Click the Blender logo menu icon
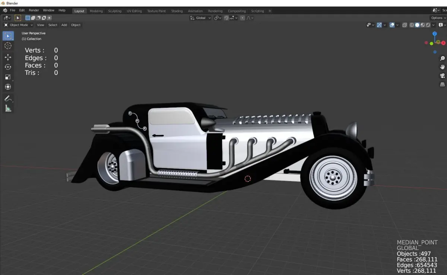The height and width of the screenshot is (275, 447). [x=4, y=10]
